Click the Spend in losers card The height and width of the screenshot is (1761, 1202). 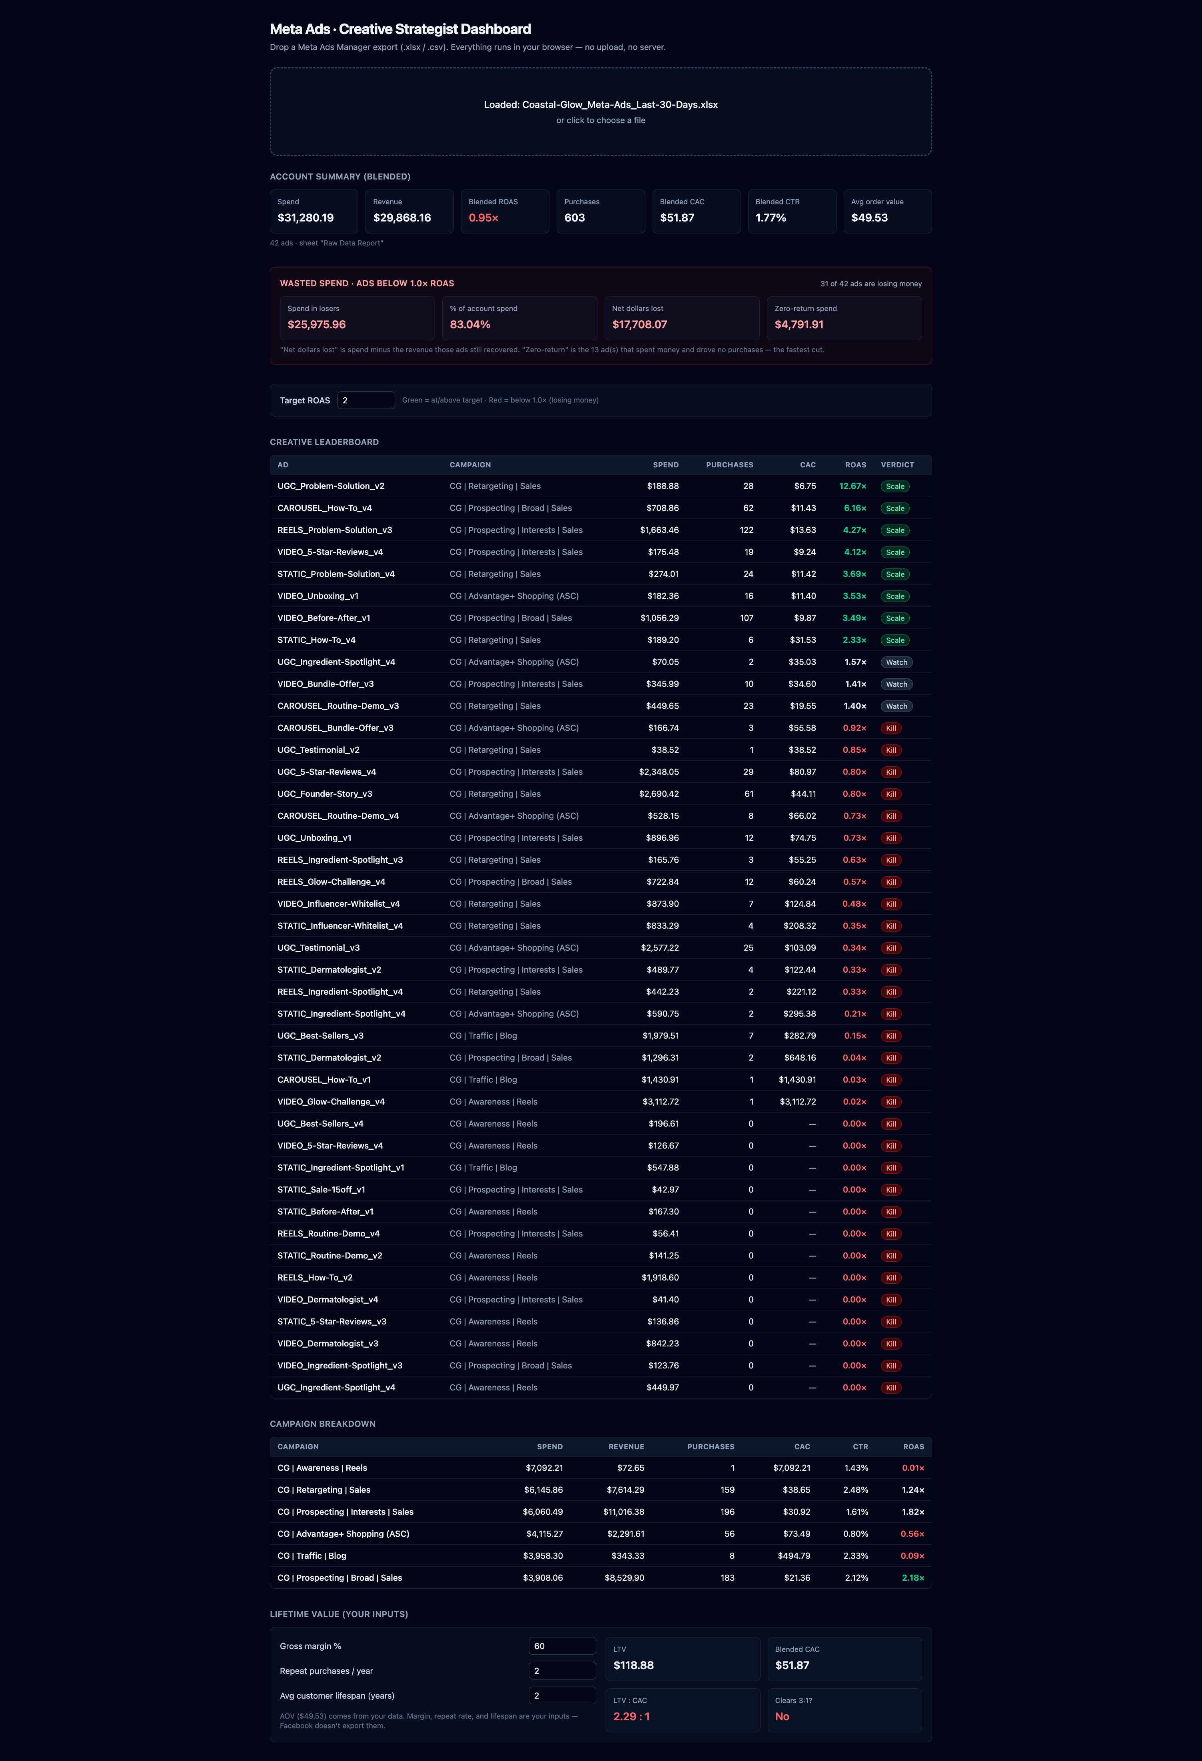[357, 318]
